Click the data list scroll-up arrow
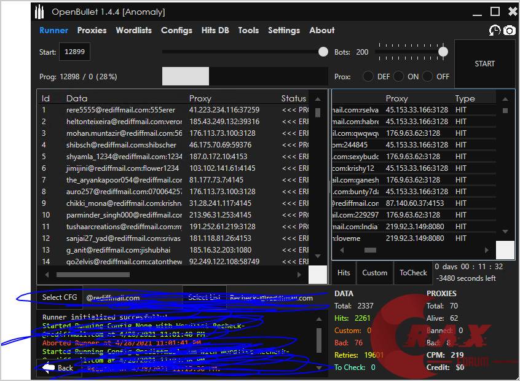The height and width of the screenshot is (381, 520). coord(318,99)
